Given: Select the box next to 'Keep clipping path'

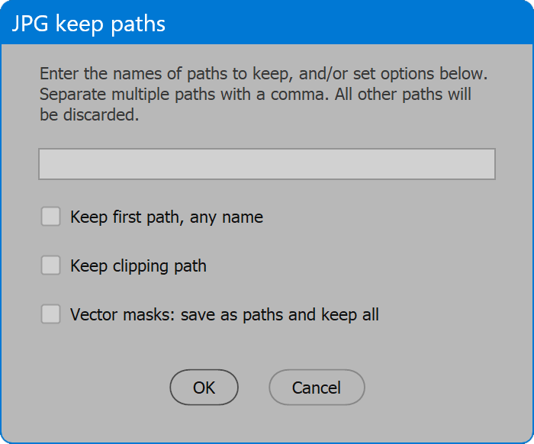Looking at the screenshot, I should pyautogui.click(x=50, y=265).
